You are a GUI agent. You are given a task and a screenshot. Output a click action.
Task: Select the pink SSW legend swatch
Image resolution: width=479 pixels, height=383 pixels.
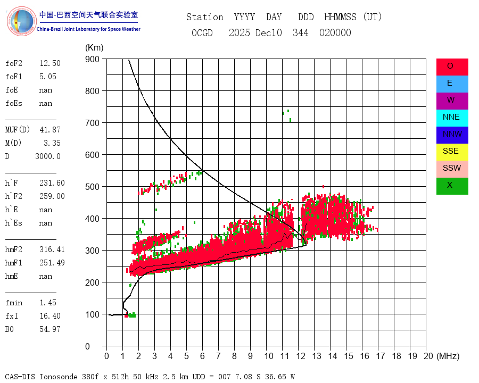[x=452, y=169]
